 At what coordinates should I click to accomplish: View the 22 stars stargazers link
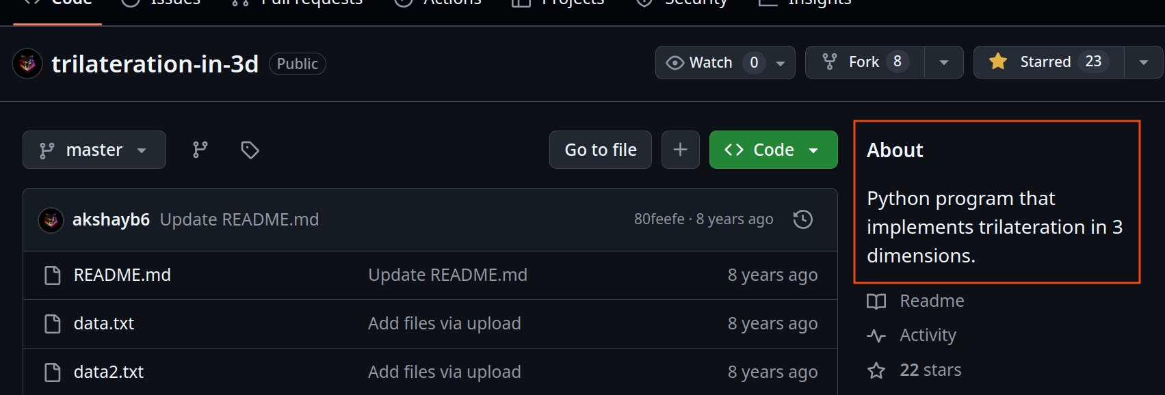[x=930, y=370]
